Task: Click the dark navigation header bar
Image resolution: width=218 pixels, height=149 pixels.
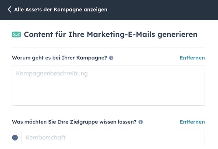Action: pyautogui.click(x=109, y=10)
